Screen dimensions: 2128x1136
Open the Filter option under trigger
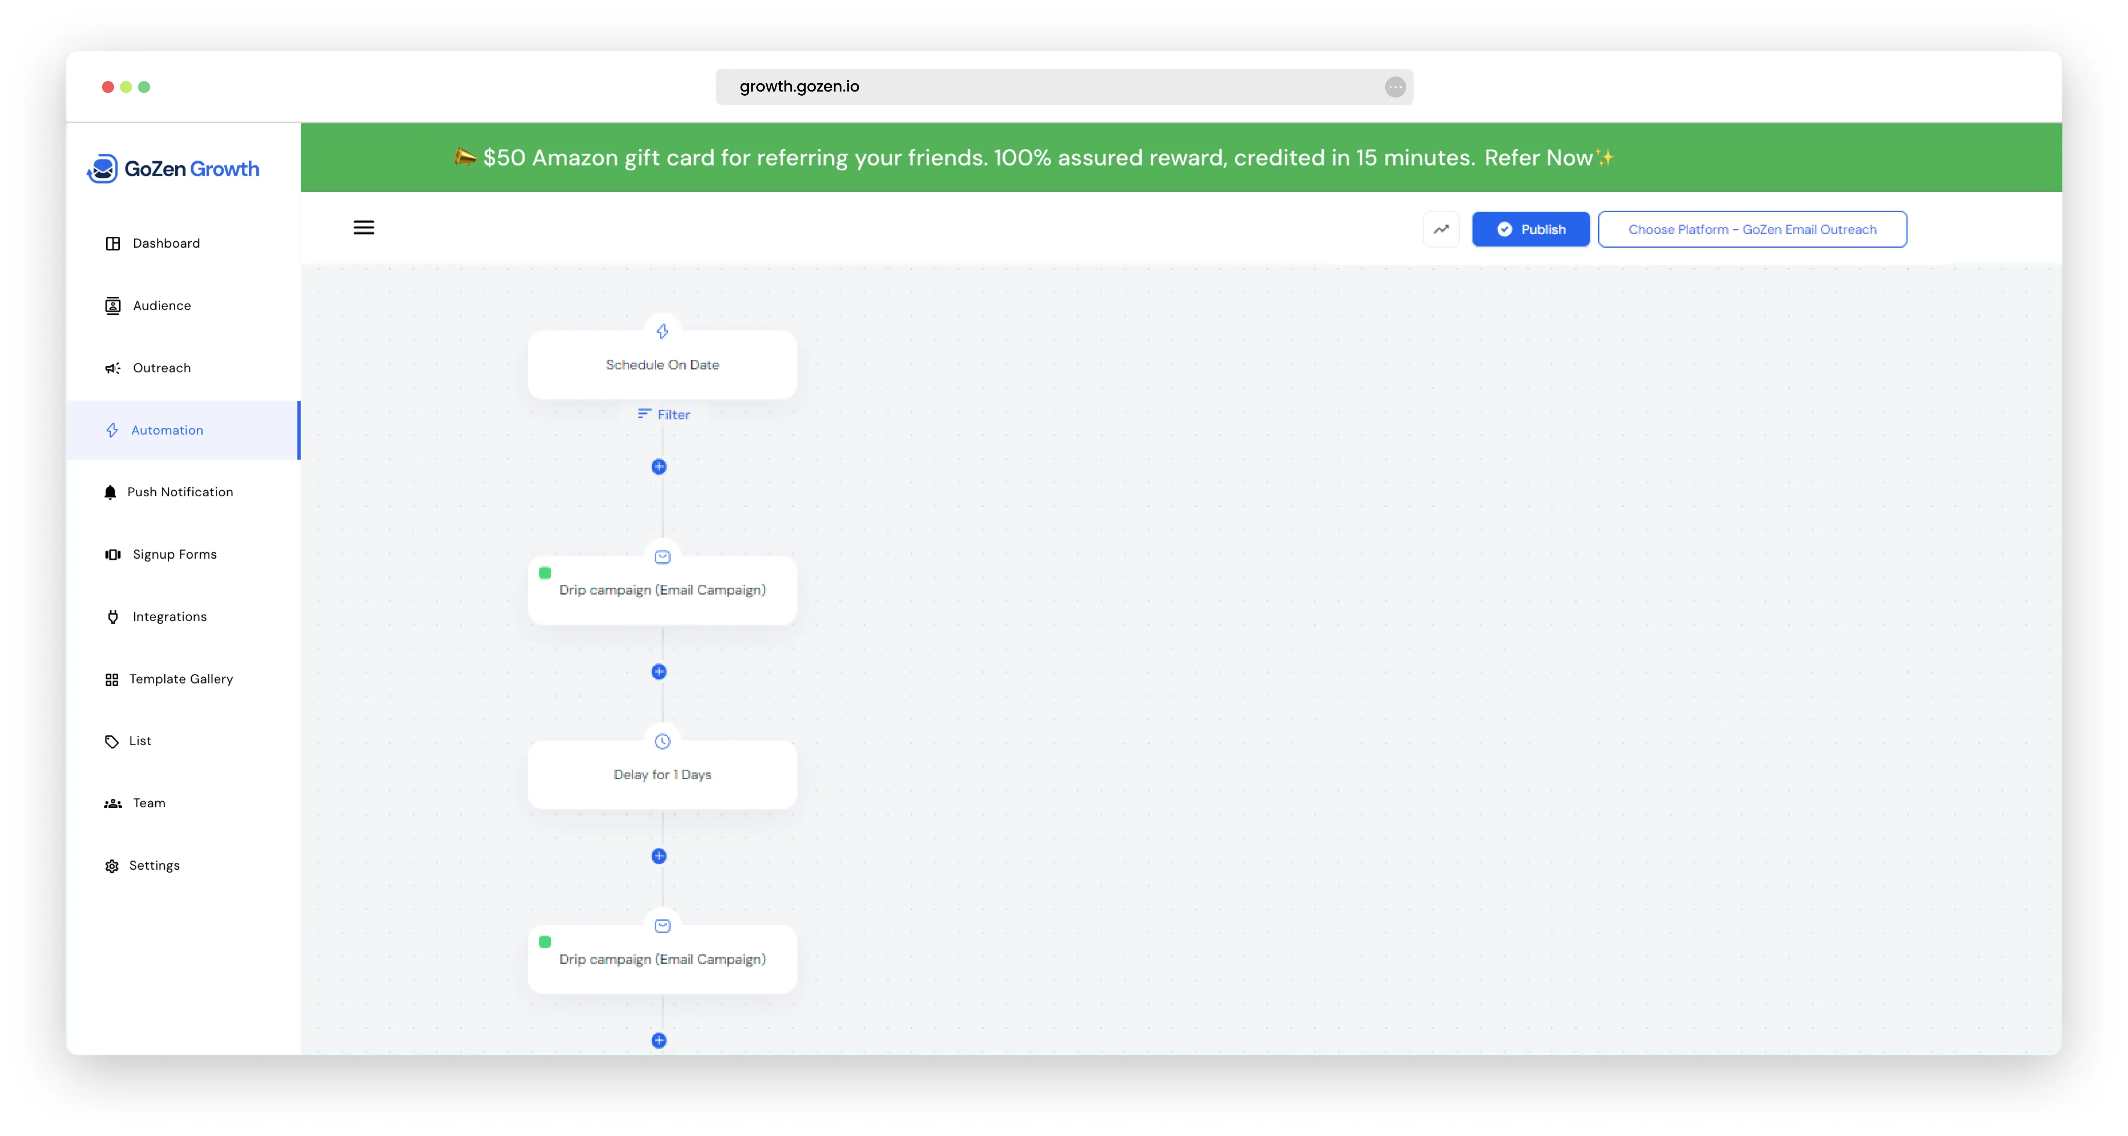[x=663, y=414]
